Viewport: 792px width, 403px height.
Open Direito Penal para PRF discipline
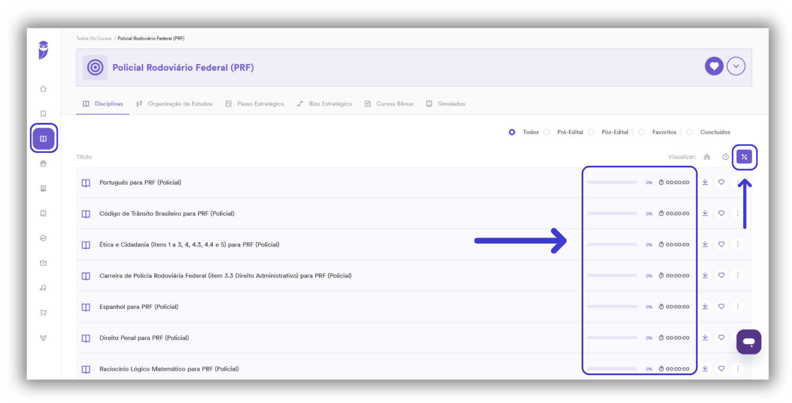pyautogui.click(x=144, y=337)
